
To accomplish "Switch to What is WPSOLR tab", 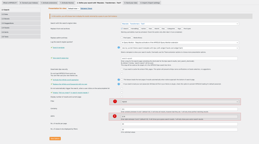I will (x=10, y=3).
